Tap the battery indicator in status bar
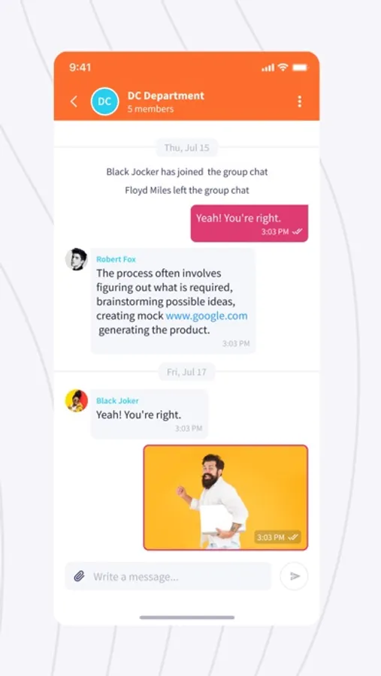 tap(299, 68)
